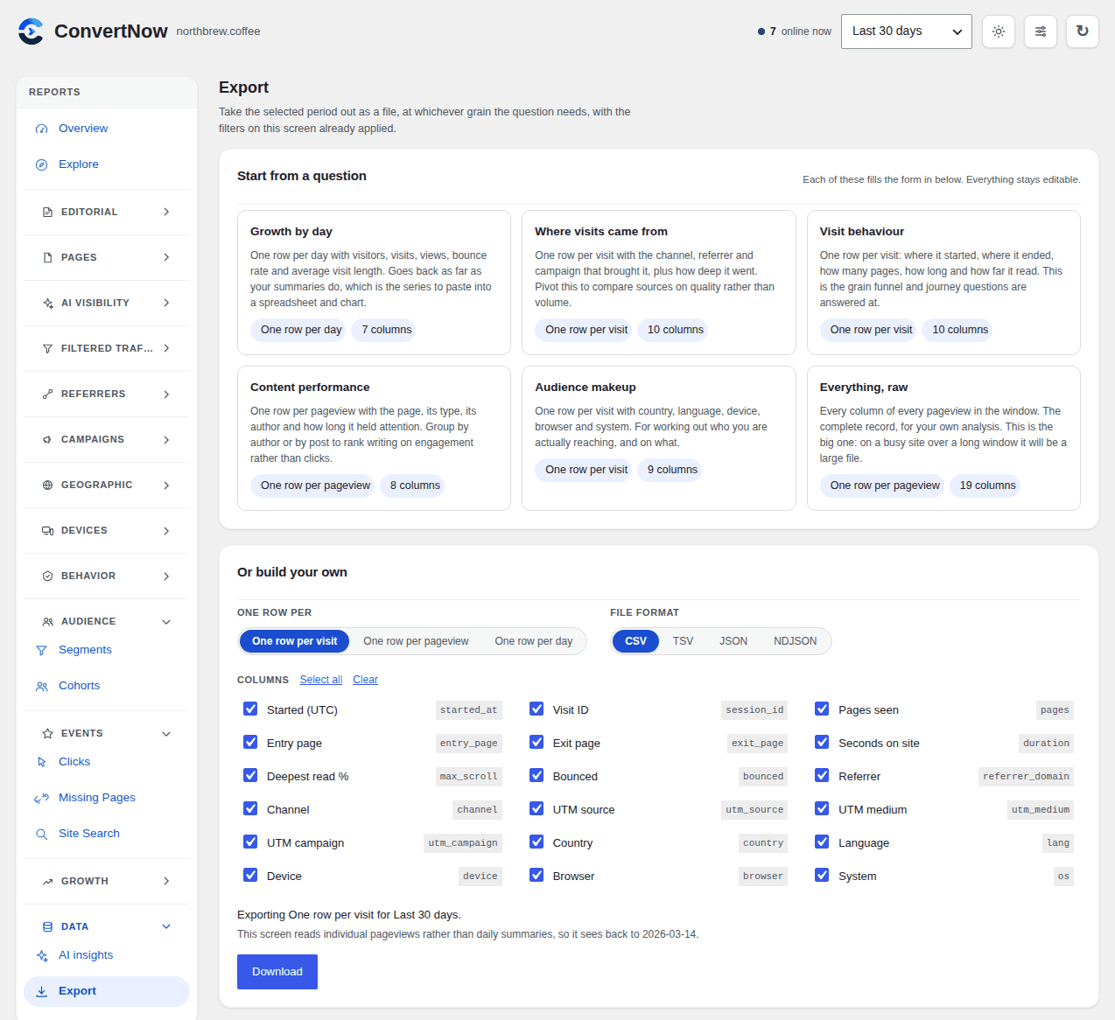Uncheck the Entry page checkbox
The width and height of the screenshot is (1115, 1020).
[250, 743]
